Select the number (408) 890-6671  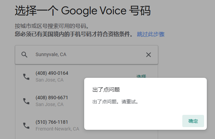(x=52, y=98)
